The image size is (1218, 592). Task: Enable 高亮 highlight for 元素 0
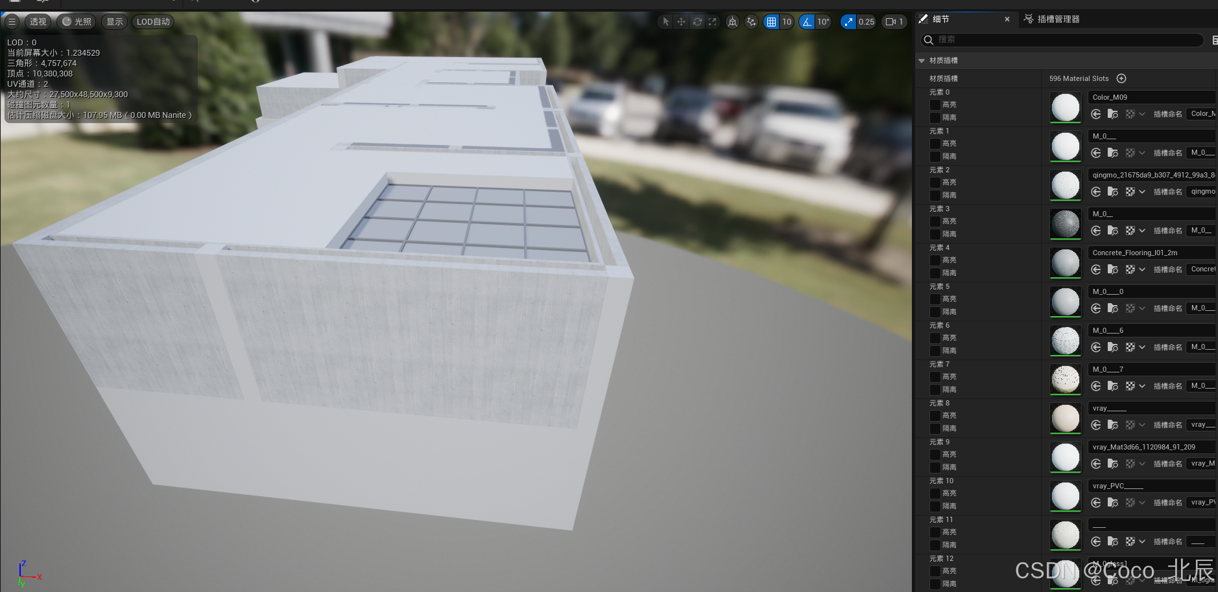[935, 104]
